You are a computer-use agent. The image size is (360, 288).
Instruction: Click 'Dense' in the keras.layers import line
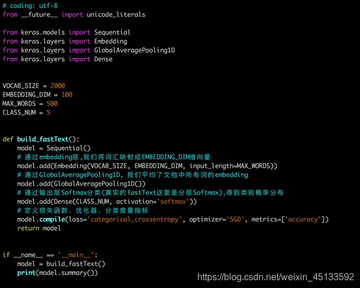[x=103, y=59]
